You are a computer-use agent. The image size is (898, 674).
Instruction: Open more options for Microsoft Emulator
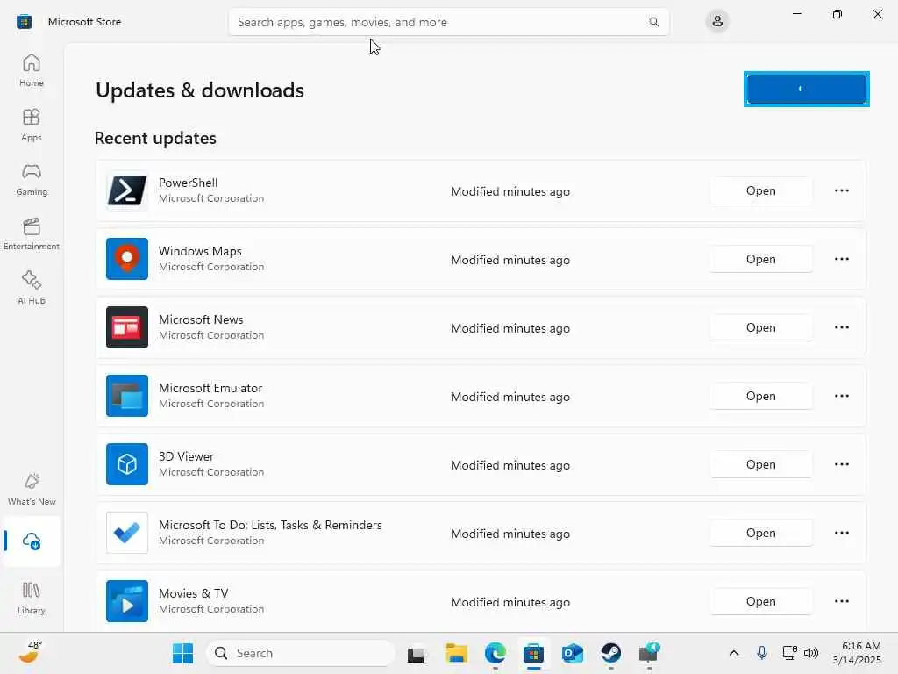tap(841, 396)
